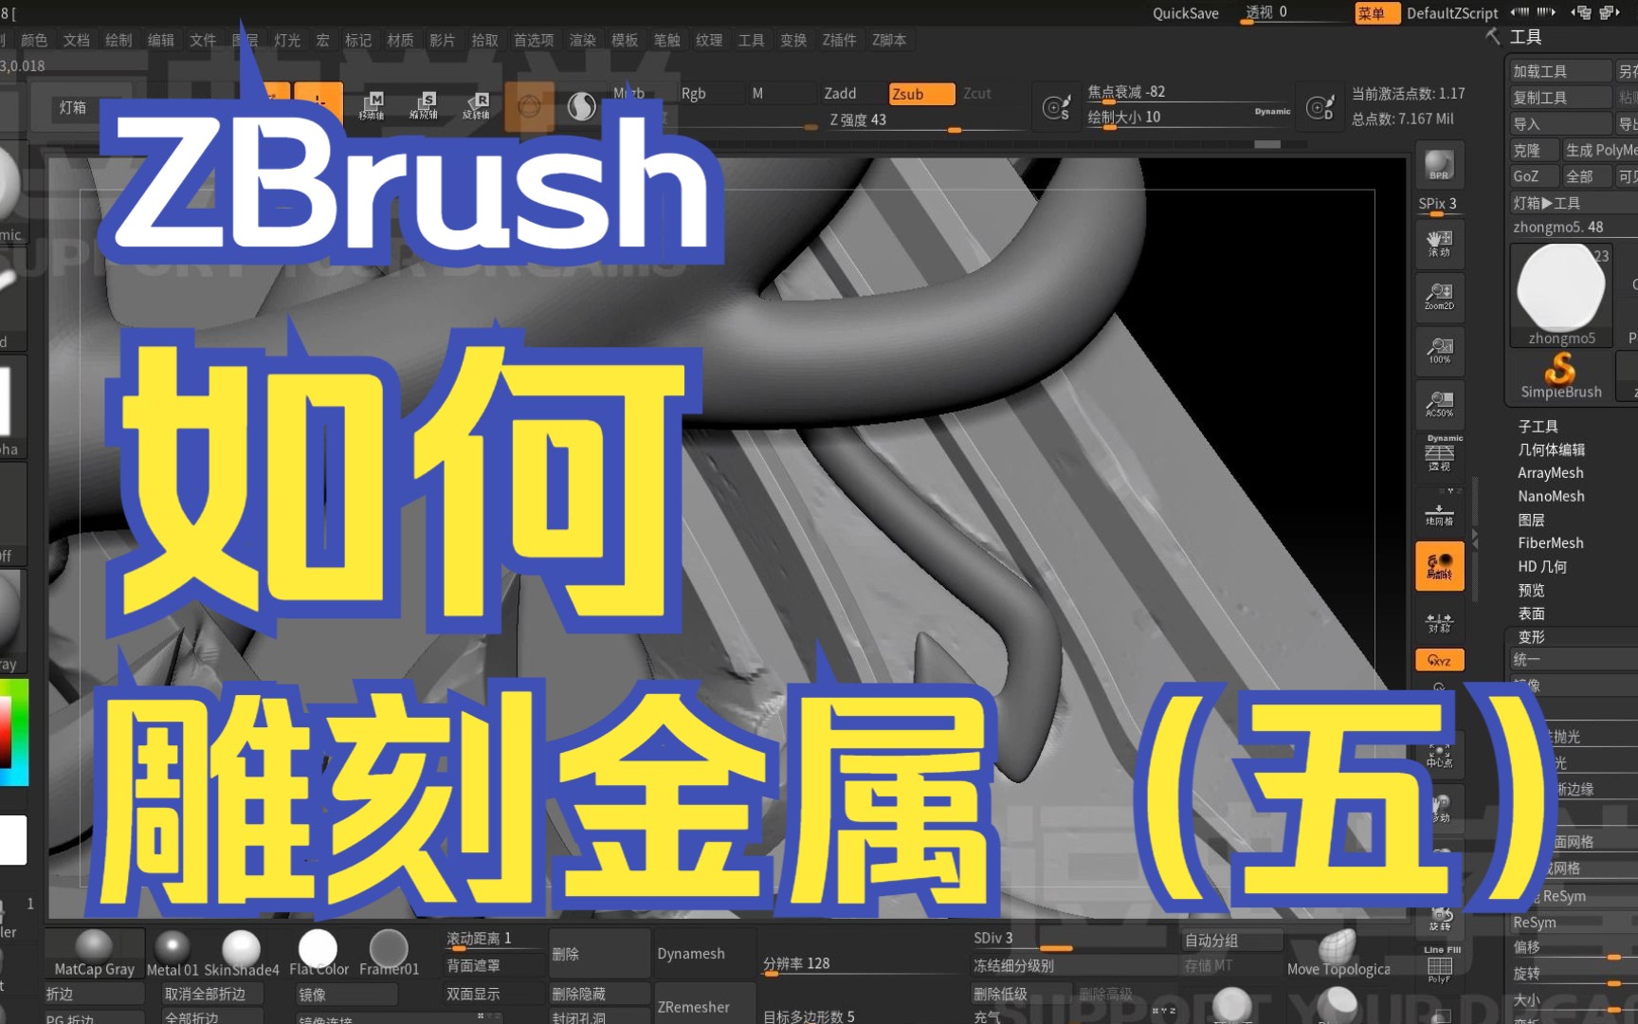Select the 滚动 scroll hand icon
Image resolution: width=1638 pixels, height=1024 pixels.
coord(1439,245)
